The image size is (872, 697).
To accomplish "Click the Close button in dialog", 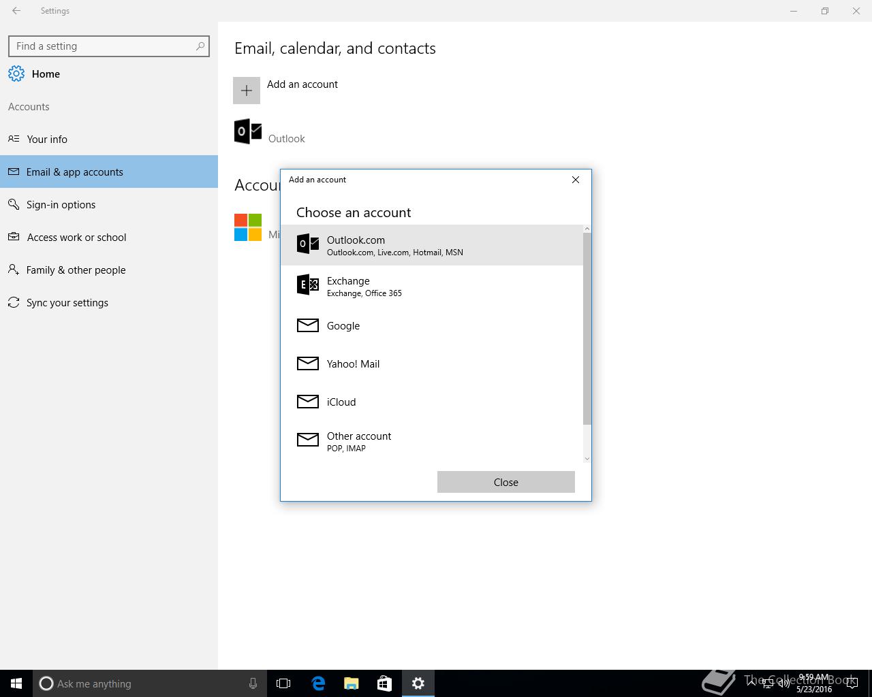I will click(x=506, y=482).
